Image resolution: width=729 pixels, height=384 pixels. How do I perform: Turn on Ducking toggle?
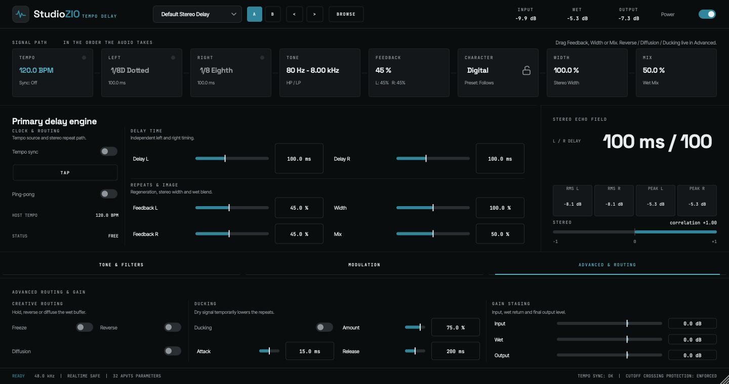click(x=325, y=327)
